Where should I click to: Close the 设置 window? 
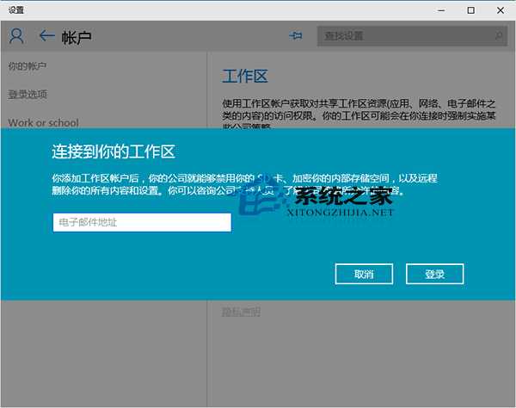coord(501,10)
